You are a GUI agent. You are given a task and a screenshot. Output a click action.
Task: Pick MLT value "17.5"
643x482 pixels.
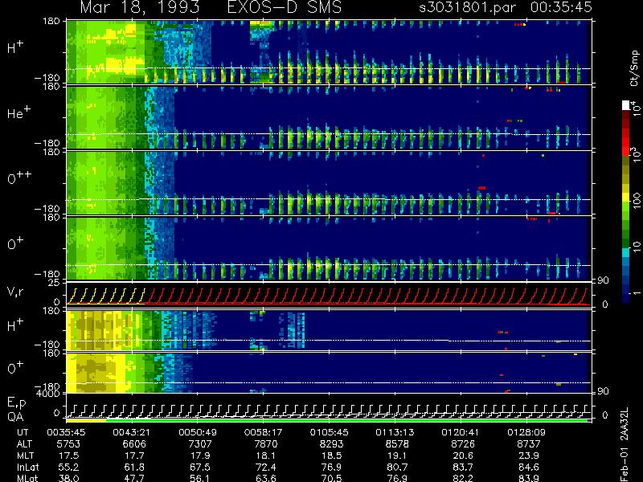pyautogui.click(x=69, y=455)
